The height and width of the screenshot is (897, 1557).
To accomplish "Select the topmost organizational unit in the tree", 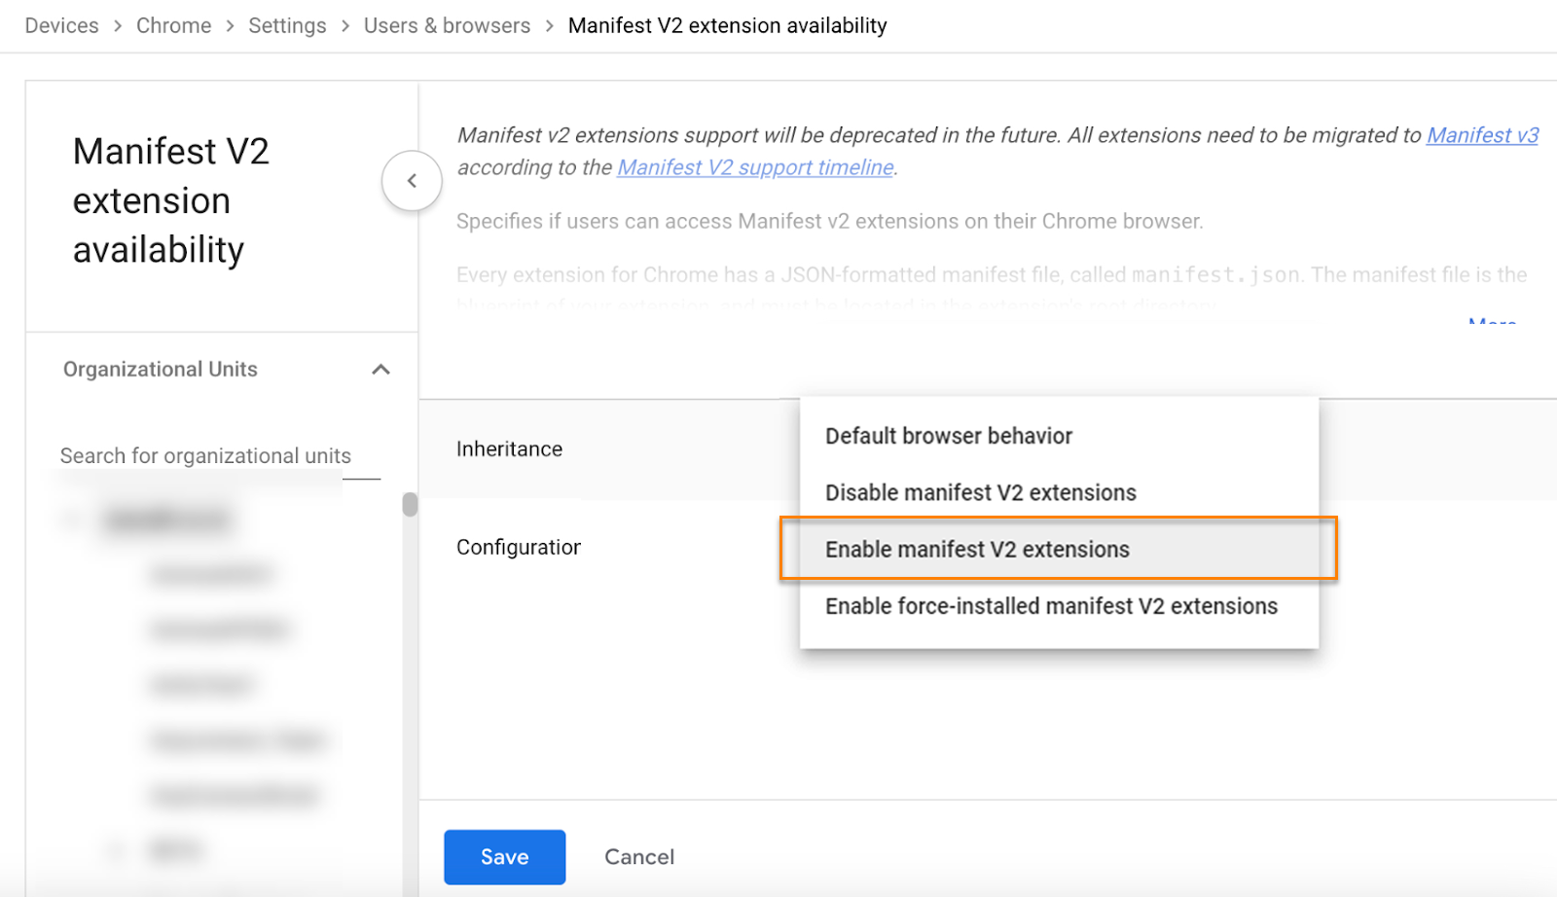I will pyautogui.click(x=167, y=520).
